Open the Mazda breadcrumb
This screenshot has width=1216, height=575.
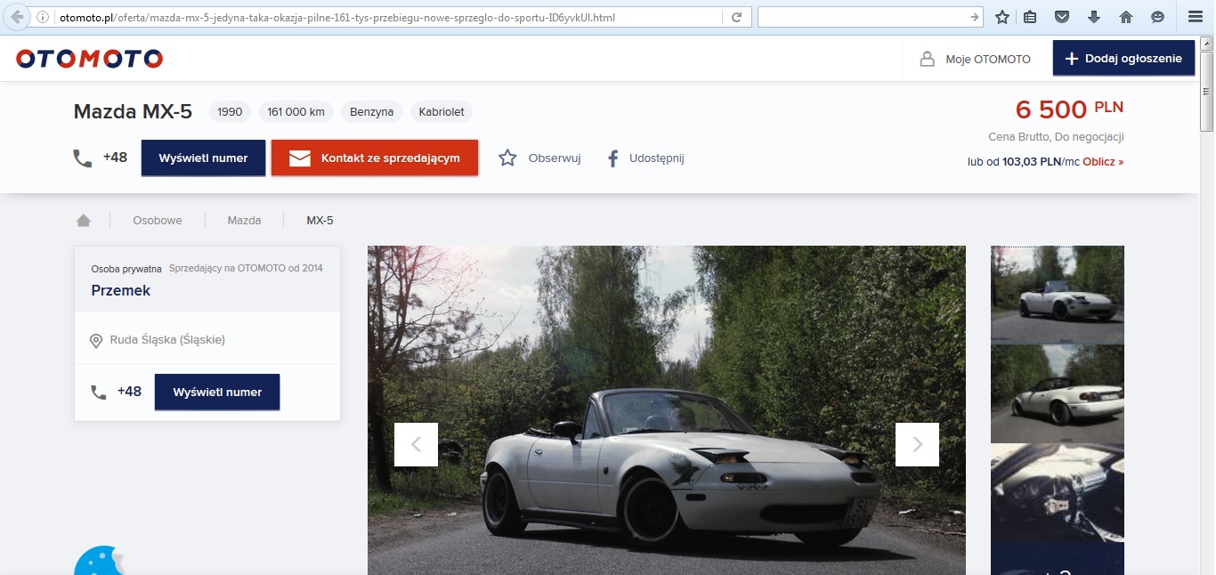coord(244,220)
